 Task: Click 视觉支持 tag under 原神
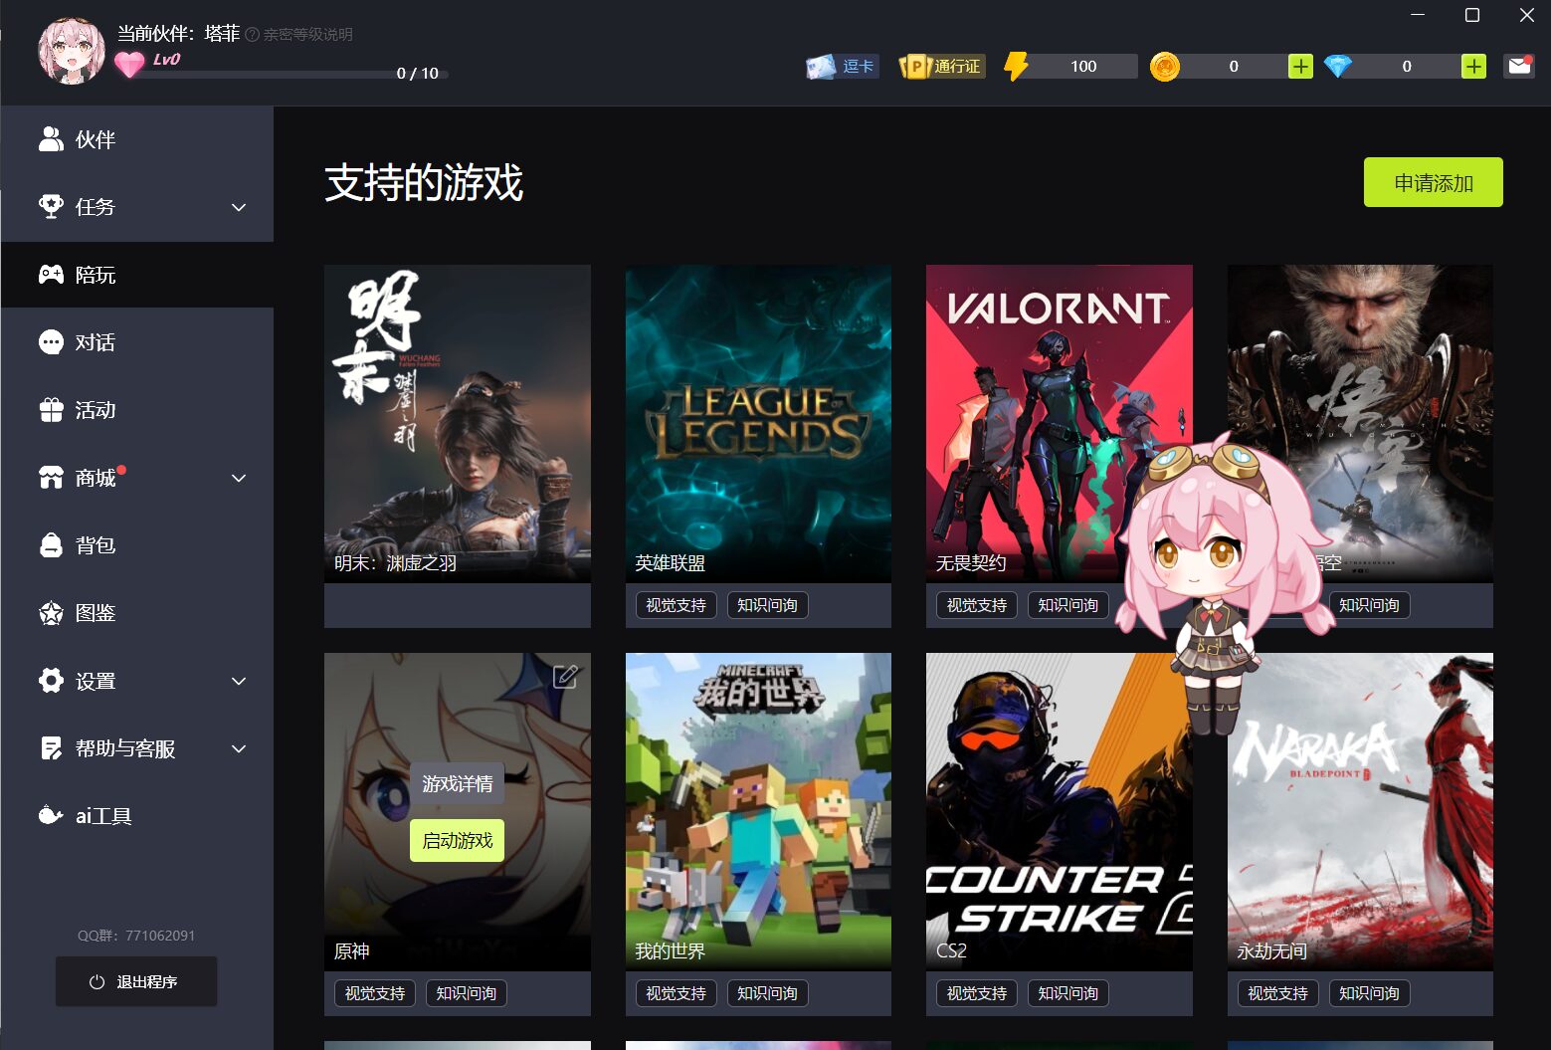click(375, 993)
